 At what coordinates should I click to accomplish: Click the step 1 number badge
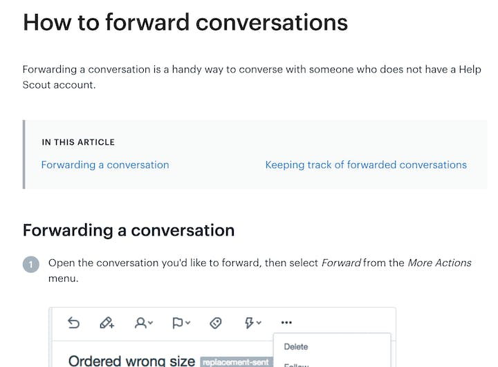[31, 265]
